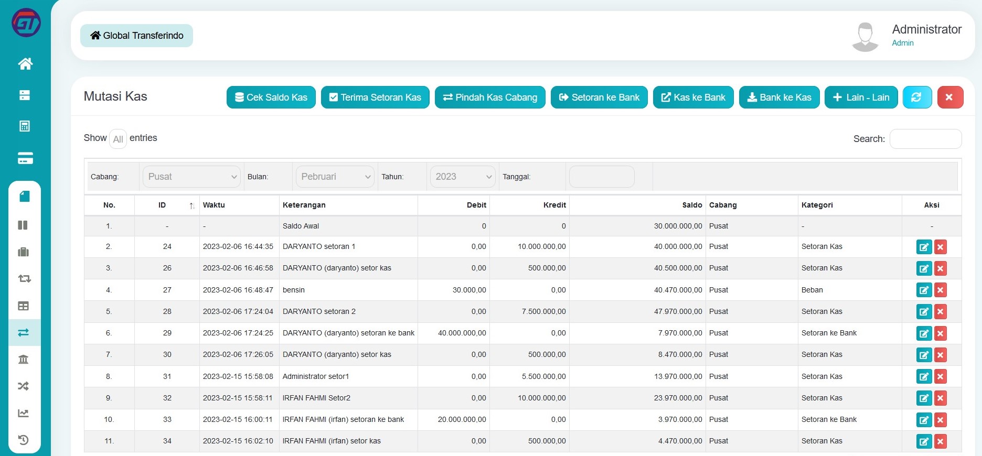This screenshot has height=456, width=982.
Task: Open the Bulan dropdown showing Pebruari
Action: pyautogui.click(x=335, y=177)
